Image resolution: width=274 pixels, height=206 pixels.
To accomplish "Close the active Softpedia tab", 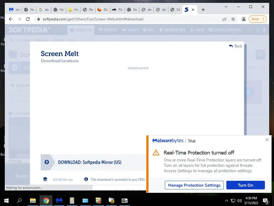I will pos(193,10).
